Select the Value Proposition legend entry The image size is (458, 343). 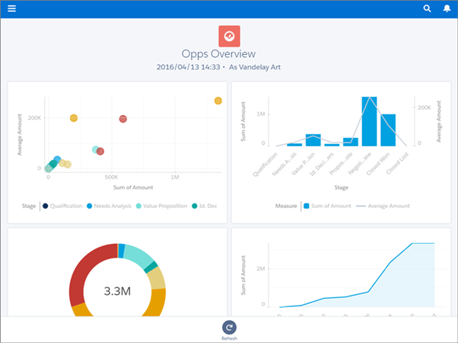click(x=161, y=206)
